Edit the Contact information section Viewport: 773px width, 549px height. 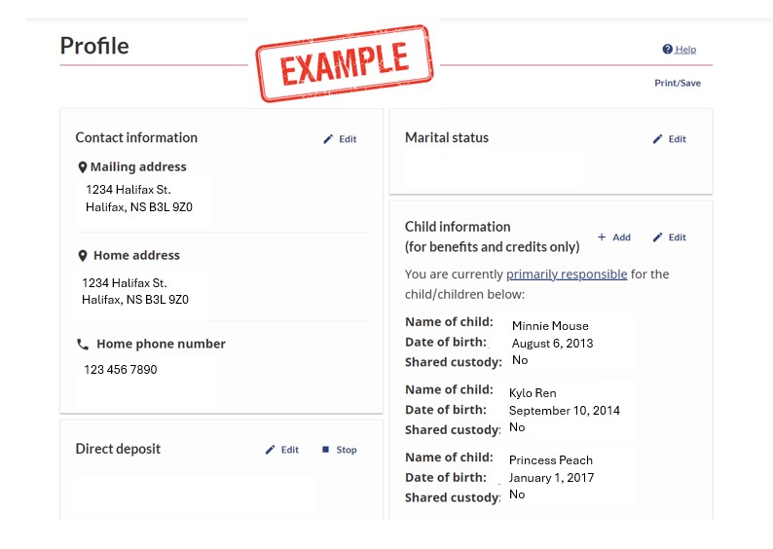pyautogui.click(x=348, y=139)
